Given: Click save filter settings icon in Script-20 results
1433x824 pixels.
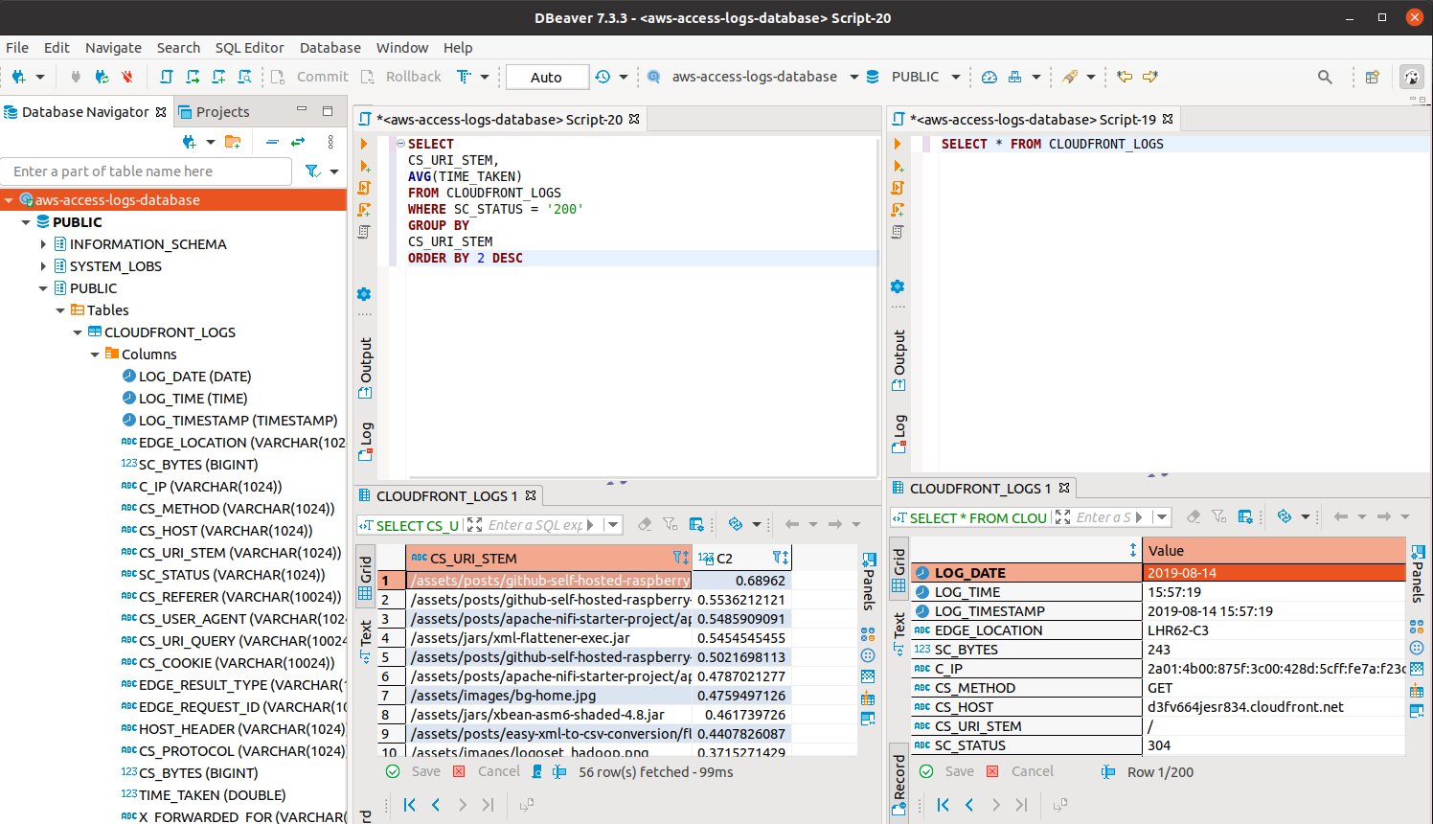Looking at the screenshot, I should click(696, 524).
